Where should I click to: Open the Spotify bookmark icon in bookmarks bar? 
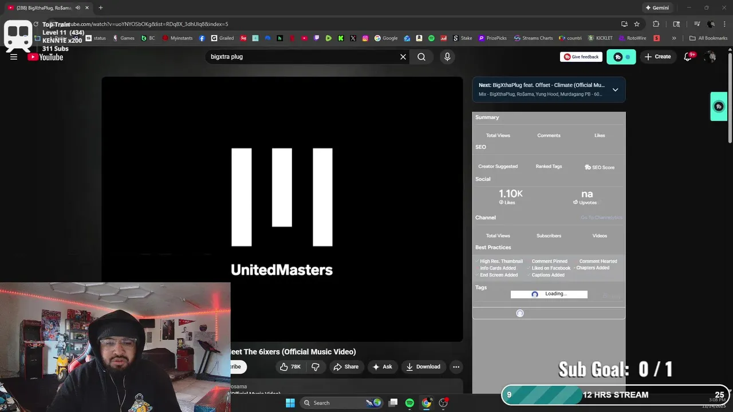pos(431,38)
